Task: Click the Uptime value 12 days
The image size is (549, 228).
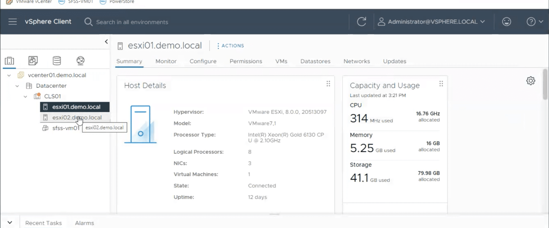Action: 257,197
